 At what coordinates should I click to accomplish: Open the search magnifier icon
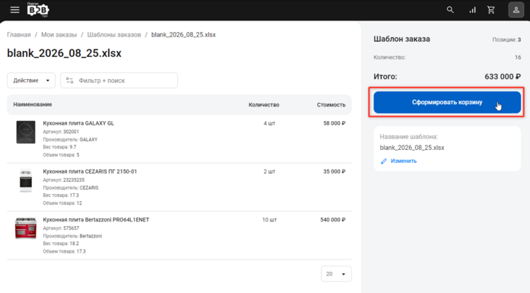tap(450, 10)
